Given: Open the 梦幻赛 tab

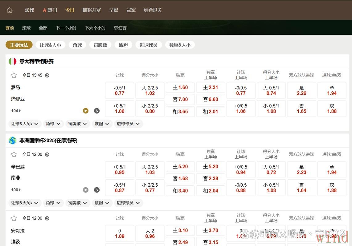Looking at the screenshot, I should (120, 28).
